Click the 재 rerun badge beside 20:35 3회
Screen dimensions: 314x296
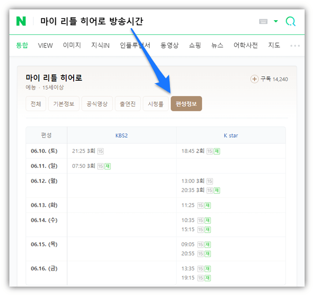pos(217,190)
